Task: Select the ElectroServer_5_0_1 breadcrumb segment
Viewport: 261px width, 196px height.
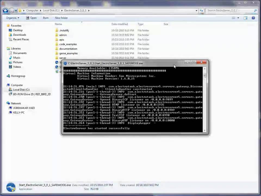Action: click(x=75, y=11)
